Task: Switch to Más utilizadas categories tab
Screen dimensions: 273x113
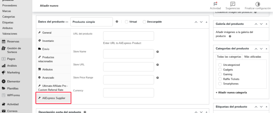Action: (253, 57)
